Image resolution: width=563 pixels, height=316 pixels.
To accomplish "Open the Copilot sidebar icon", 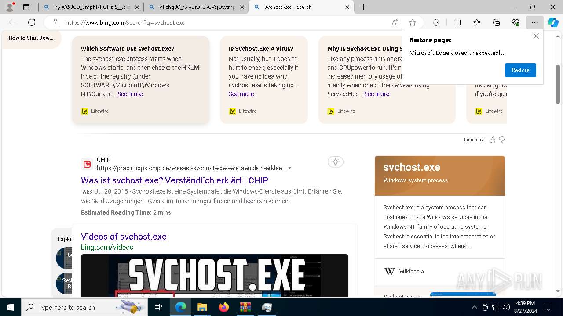I will point(553,22).
